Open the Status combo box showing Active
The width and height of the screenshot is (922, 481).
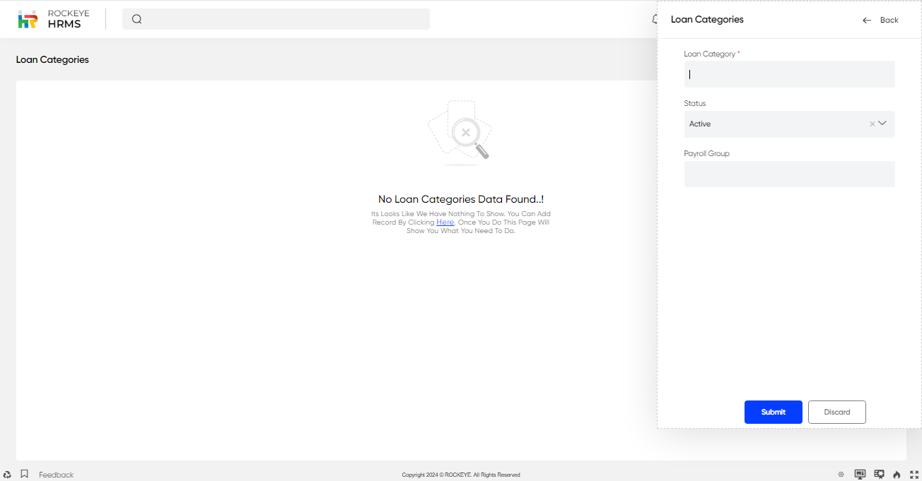789,124
